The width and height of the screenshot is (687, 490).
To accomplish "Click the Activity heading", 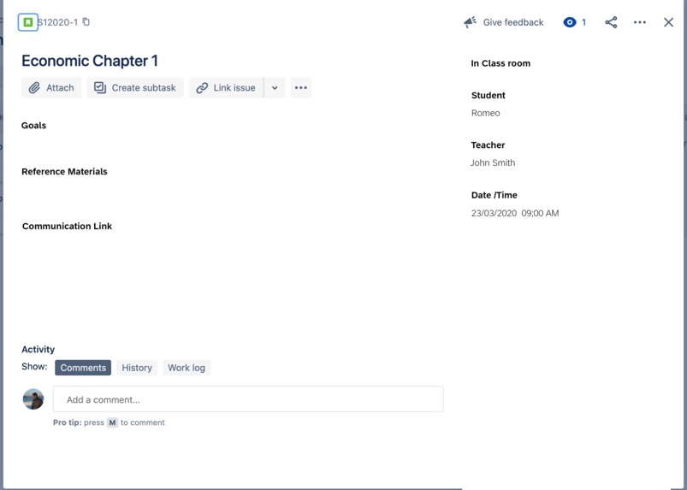I will point(38,350).
